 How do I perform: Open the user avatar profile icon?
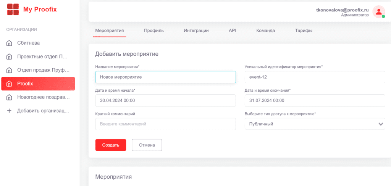click(x=378, y=12)
